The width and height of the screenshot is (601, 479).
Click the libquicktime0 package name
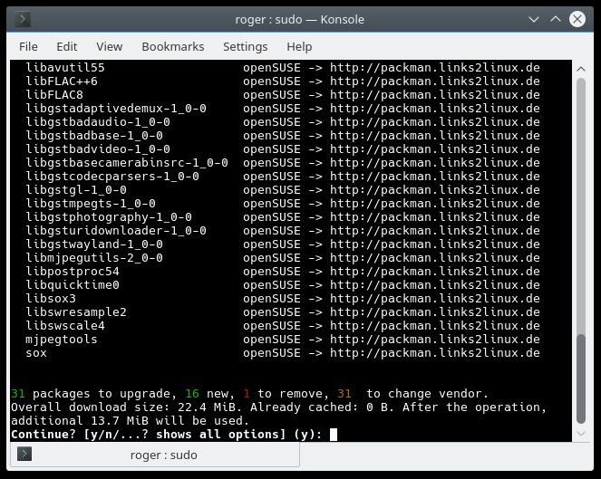pos(73,285)
